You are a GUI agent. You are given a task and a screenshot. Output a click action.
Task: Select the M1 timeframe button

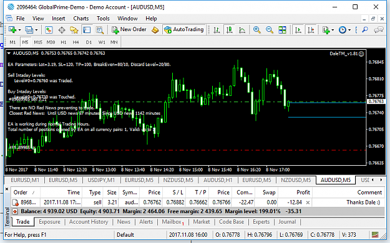click(12, 42)
